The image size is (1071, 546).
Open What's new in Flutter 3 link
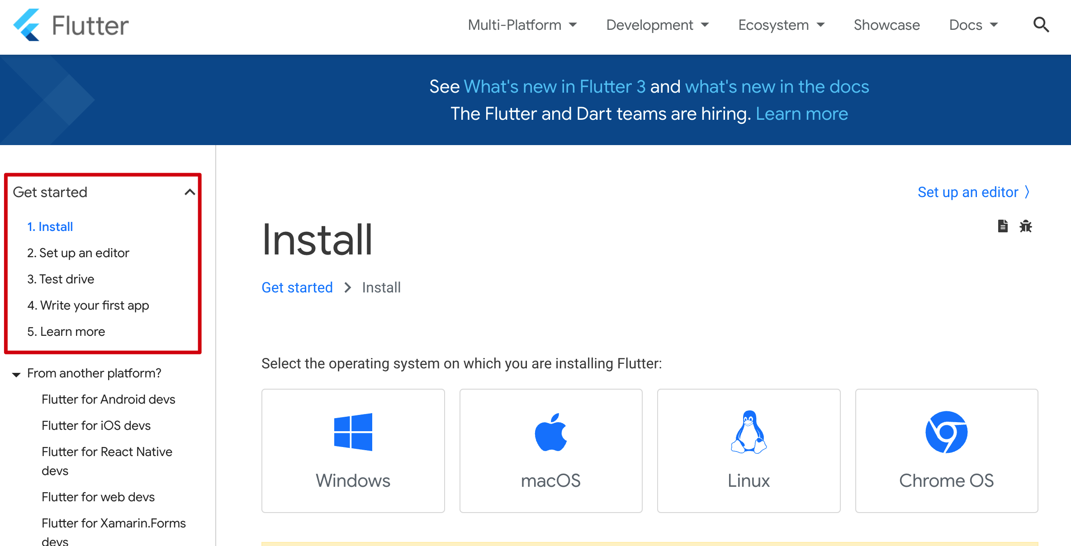click(x=554, y=86)
